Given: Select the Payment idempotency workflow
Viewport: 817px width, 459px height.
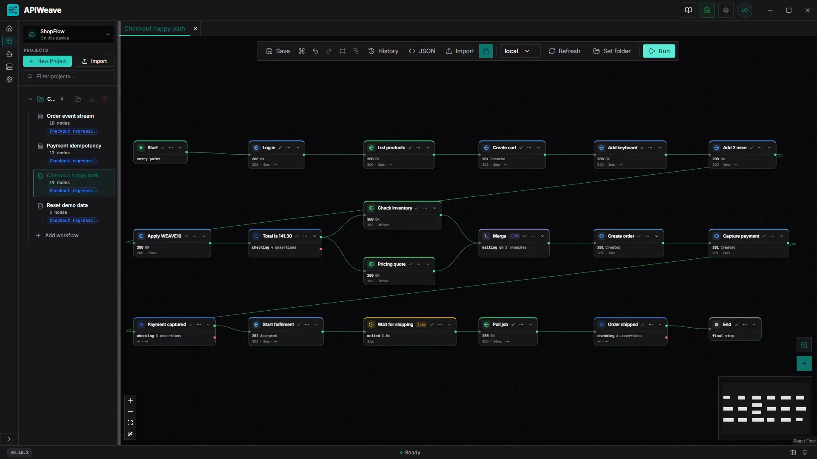Looking at the screenshot, I should (74, 153).
